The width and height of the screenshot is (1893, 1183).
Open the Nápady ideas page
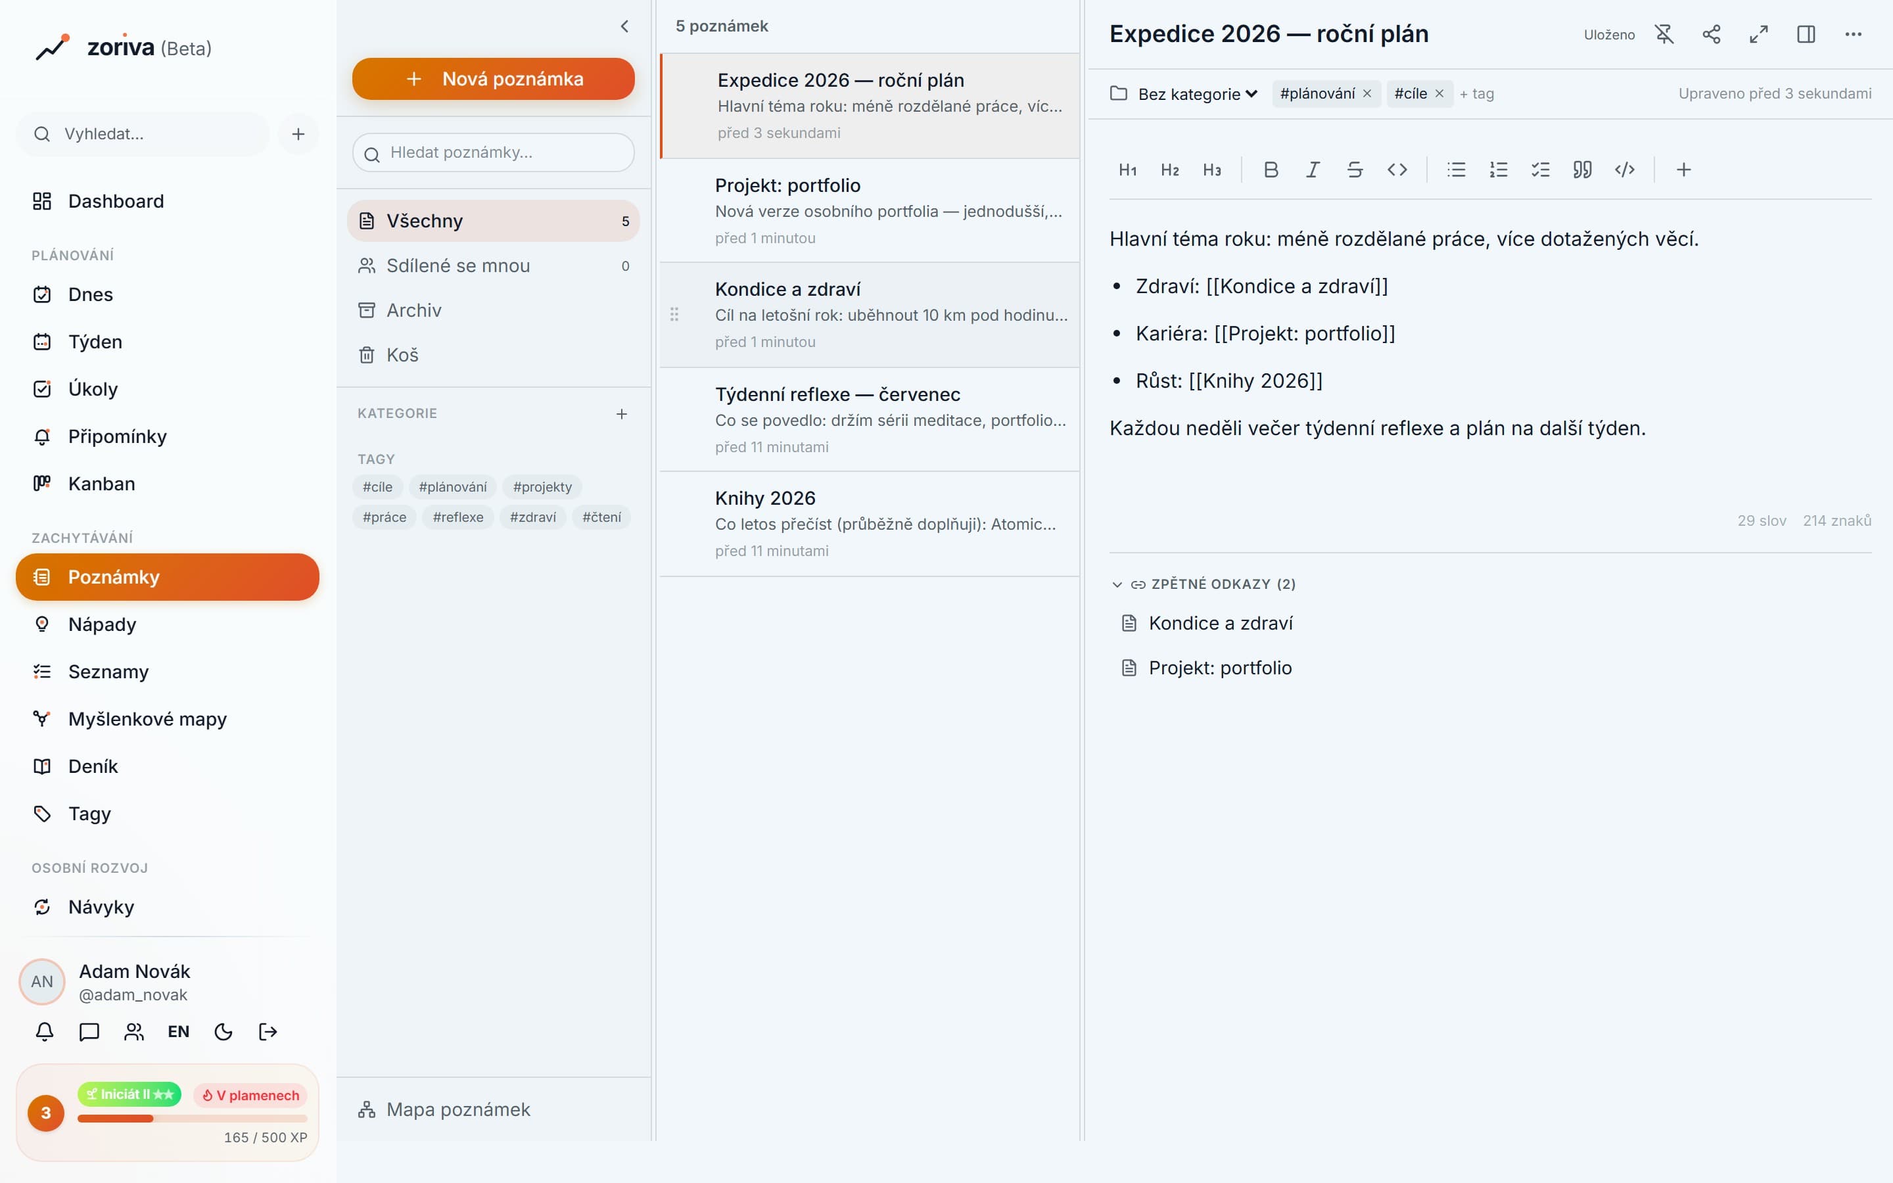[x=168, y=624]
